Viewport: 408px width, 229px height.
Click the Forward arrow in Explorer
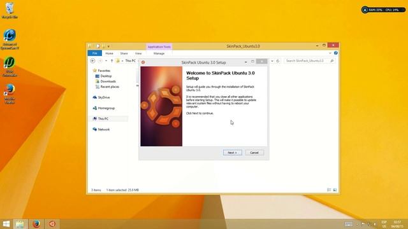[x=100, y=61]
